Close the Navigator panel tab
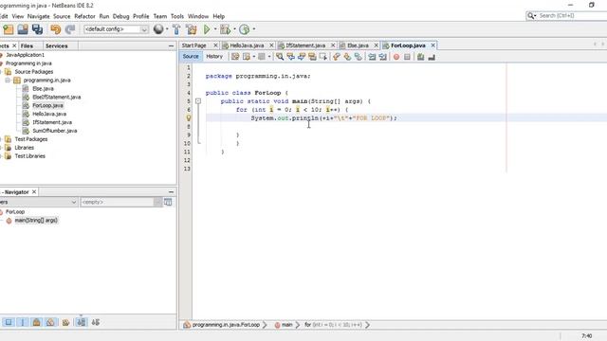607x341 pixels. pyautogui.click(x=34, y=191)
